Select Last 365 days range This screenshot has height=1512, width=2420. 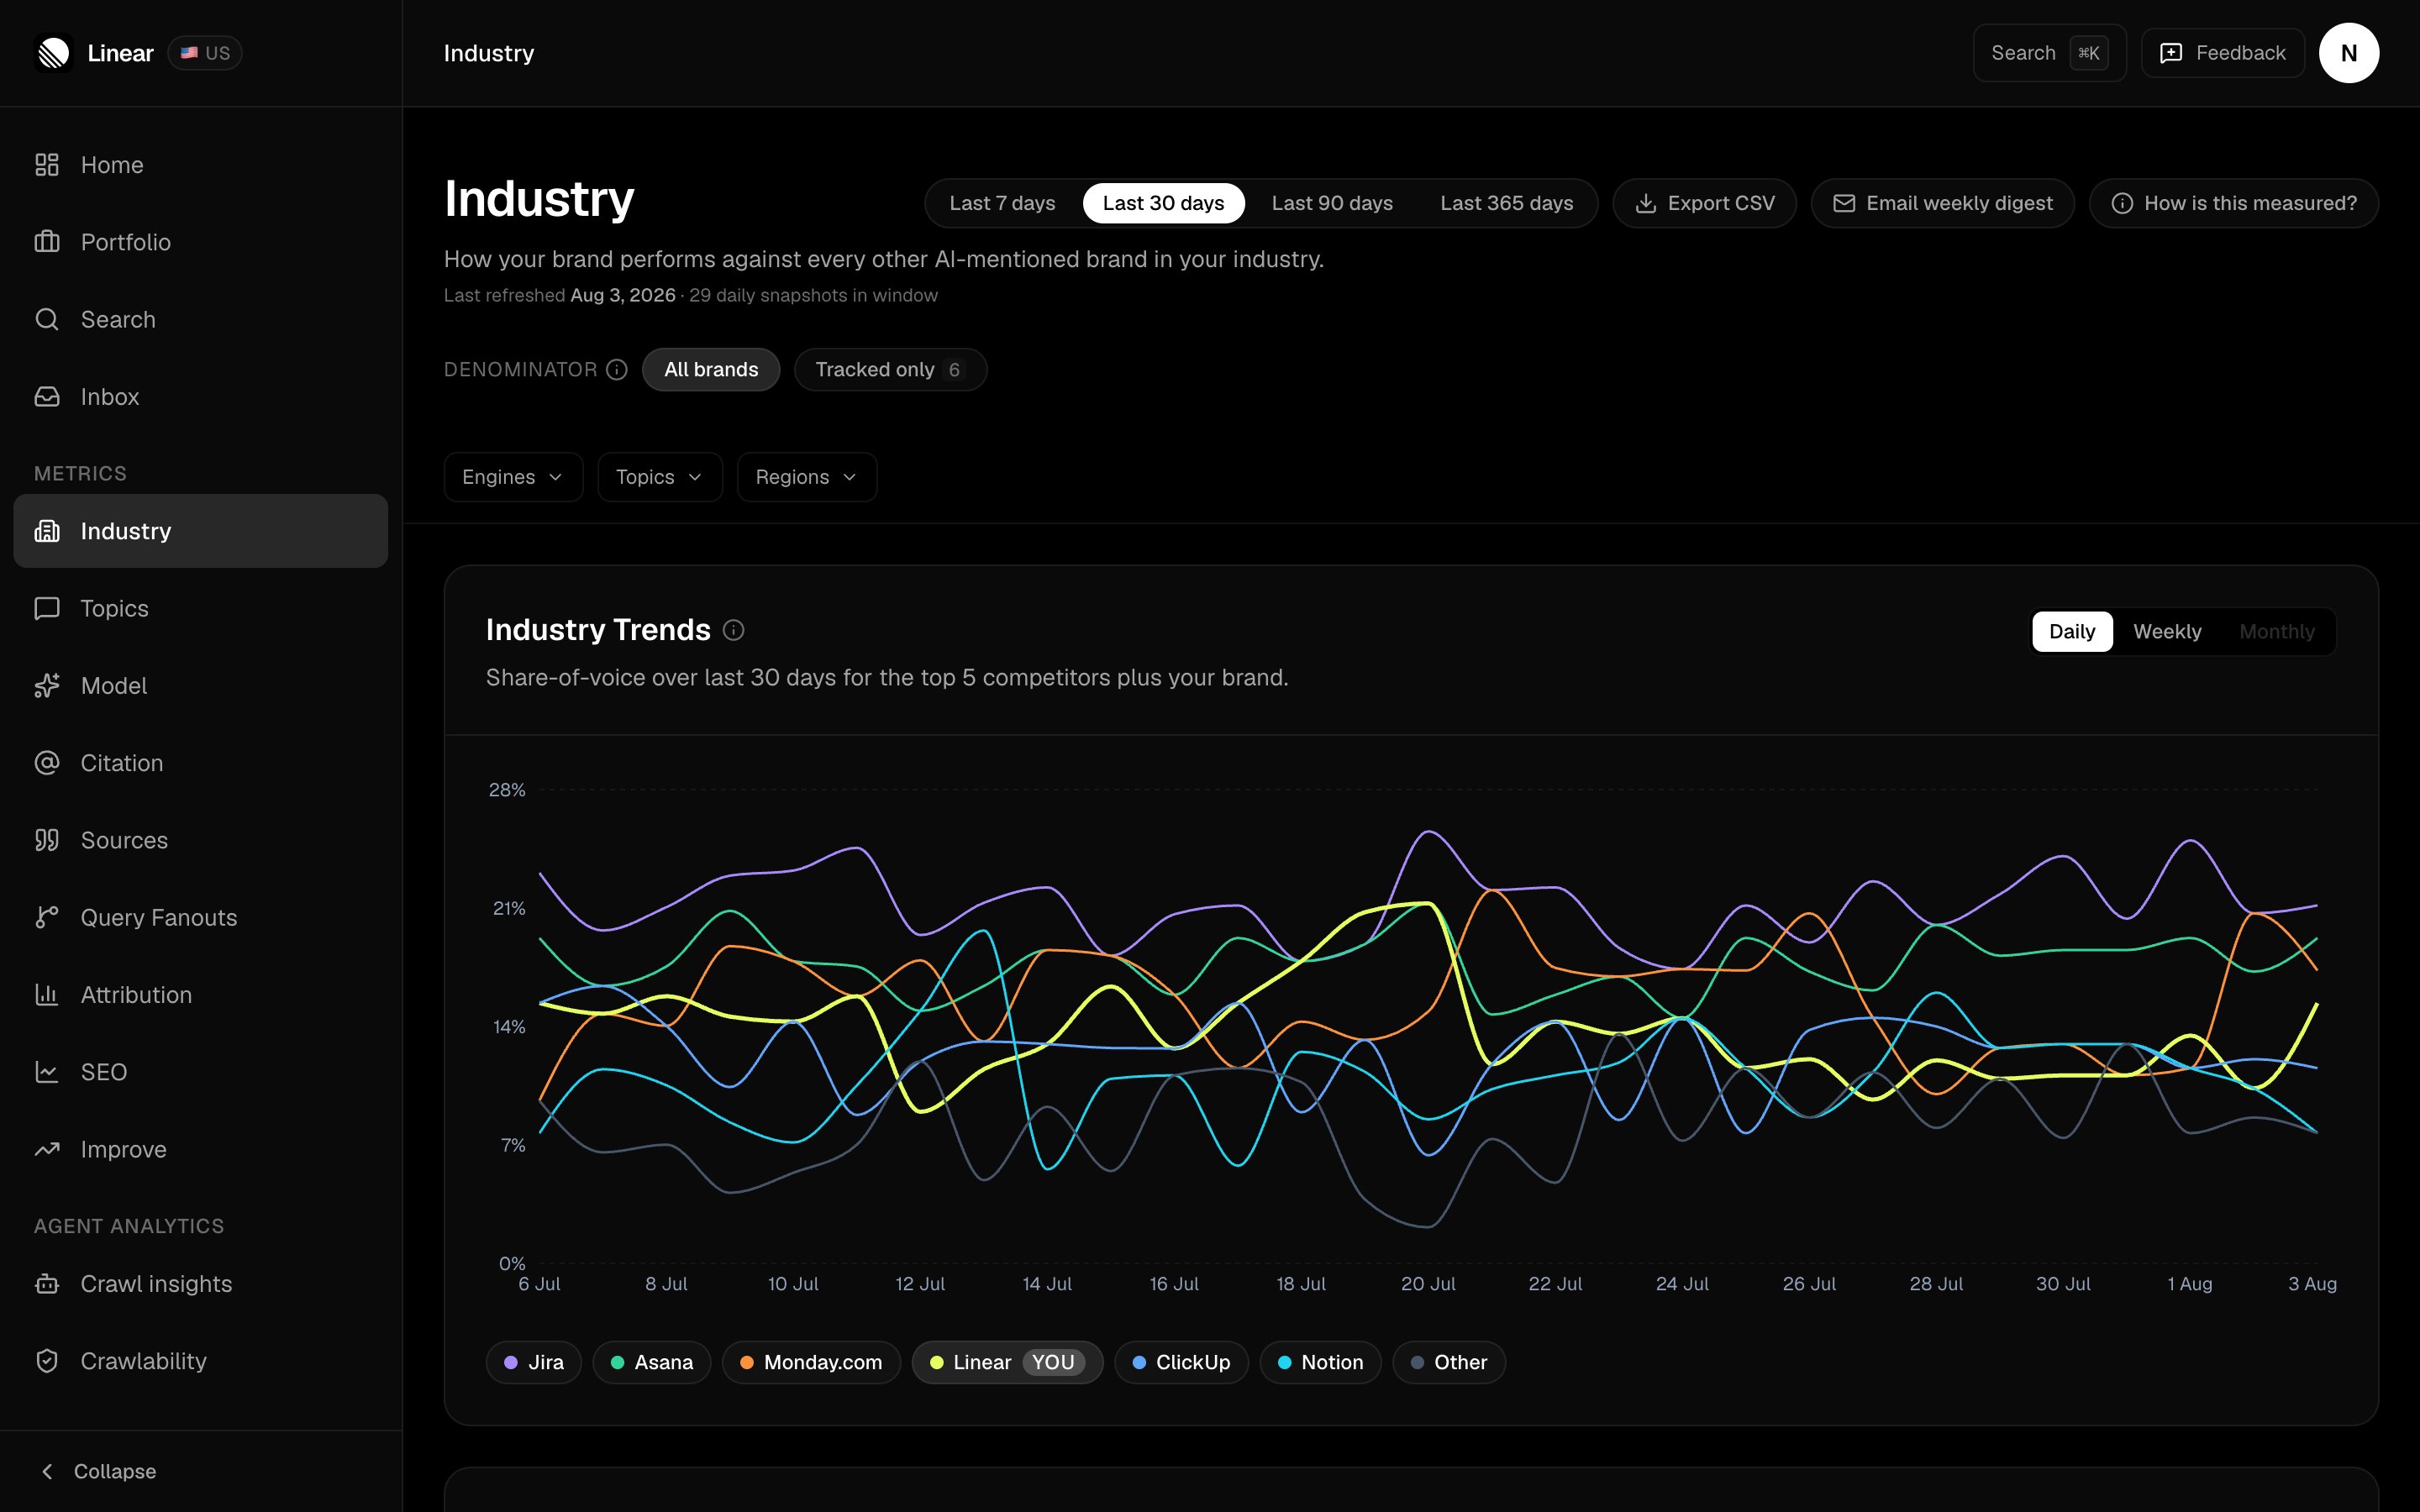pos(1506,204)
